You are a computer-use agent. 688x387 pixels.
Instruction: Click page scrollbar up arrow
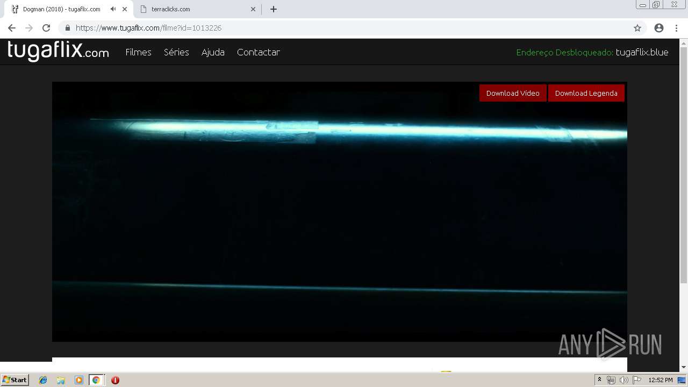pyautogui.click(x=684, y=42)
